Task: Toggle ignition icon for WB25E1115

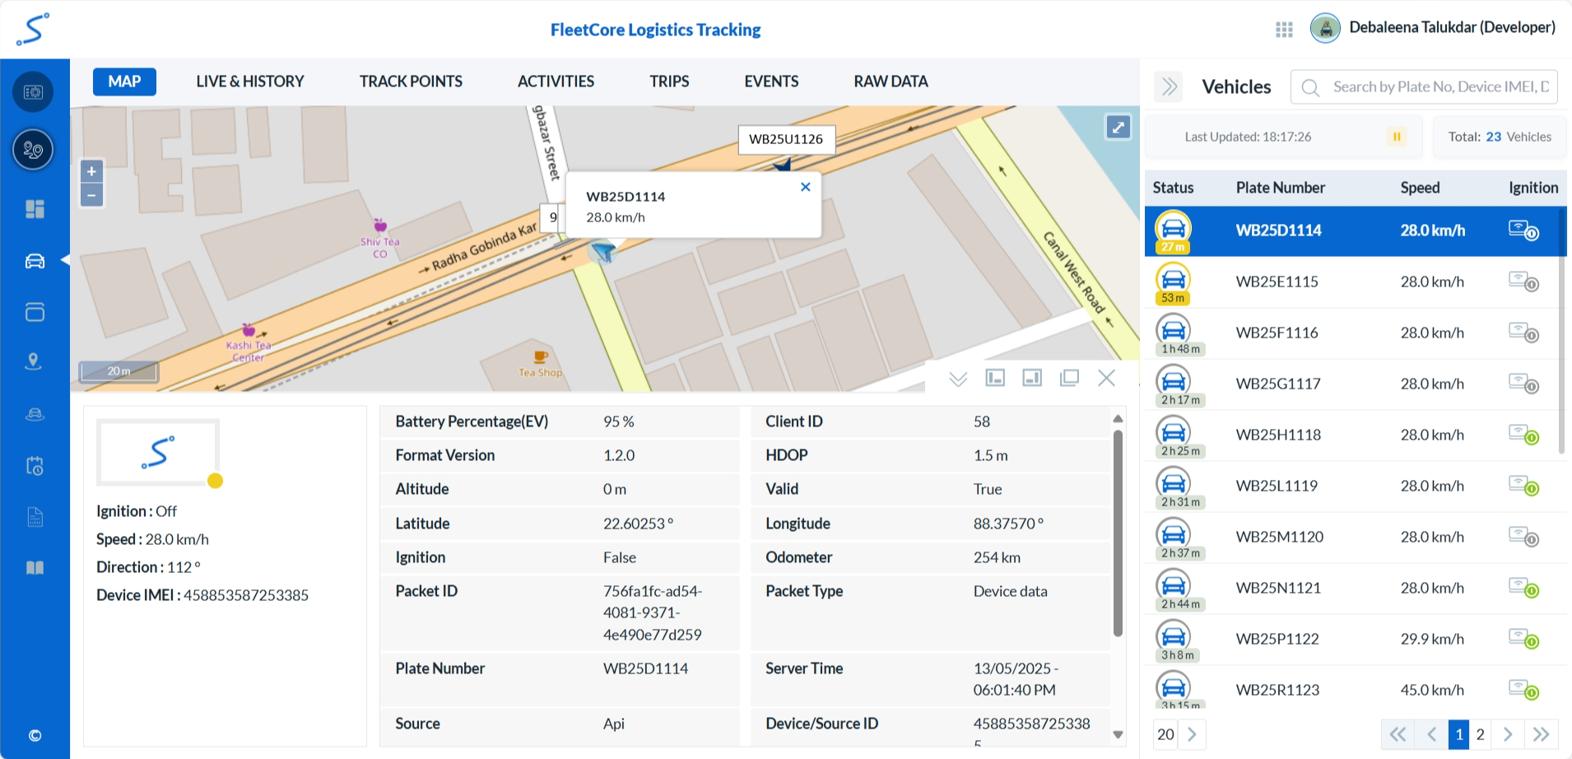Action: point(1523,282)
